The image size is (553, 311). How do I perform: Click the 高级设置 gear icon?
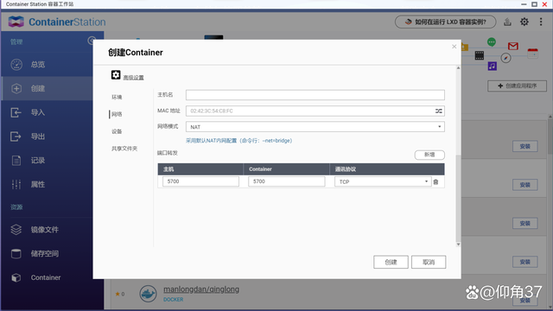pyautogui.click(x=116, y=75)
